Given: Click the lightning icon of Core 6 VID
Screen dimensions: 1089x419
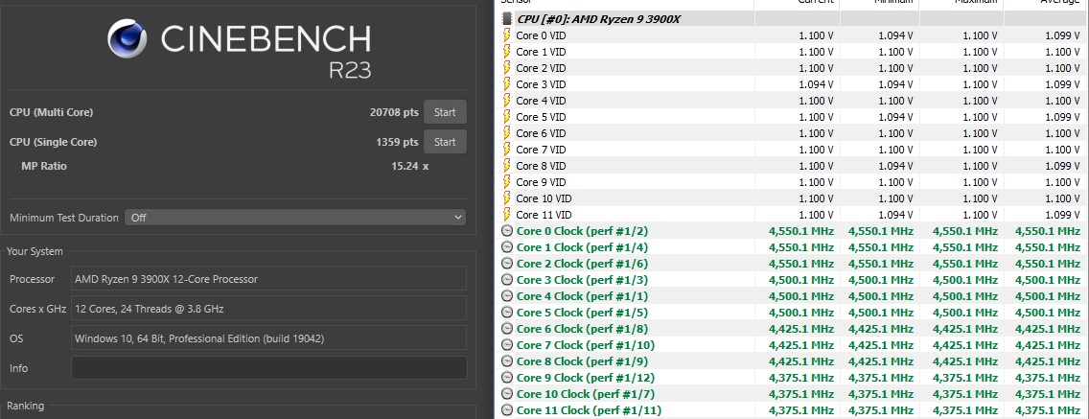Looking at the screenshot, I should pyautogui.click(x=506, y=132).
